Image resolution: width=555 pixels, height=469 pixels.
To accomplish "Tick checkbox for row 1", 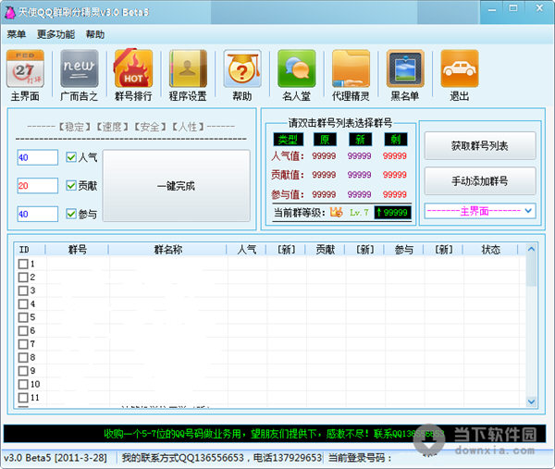I will pyautogui.click(x=23, y=264).
